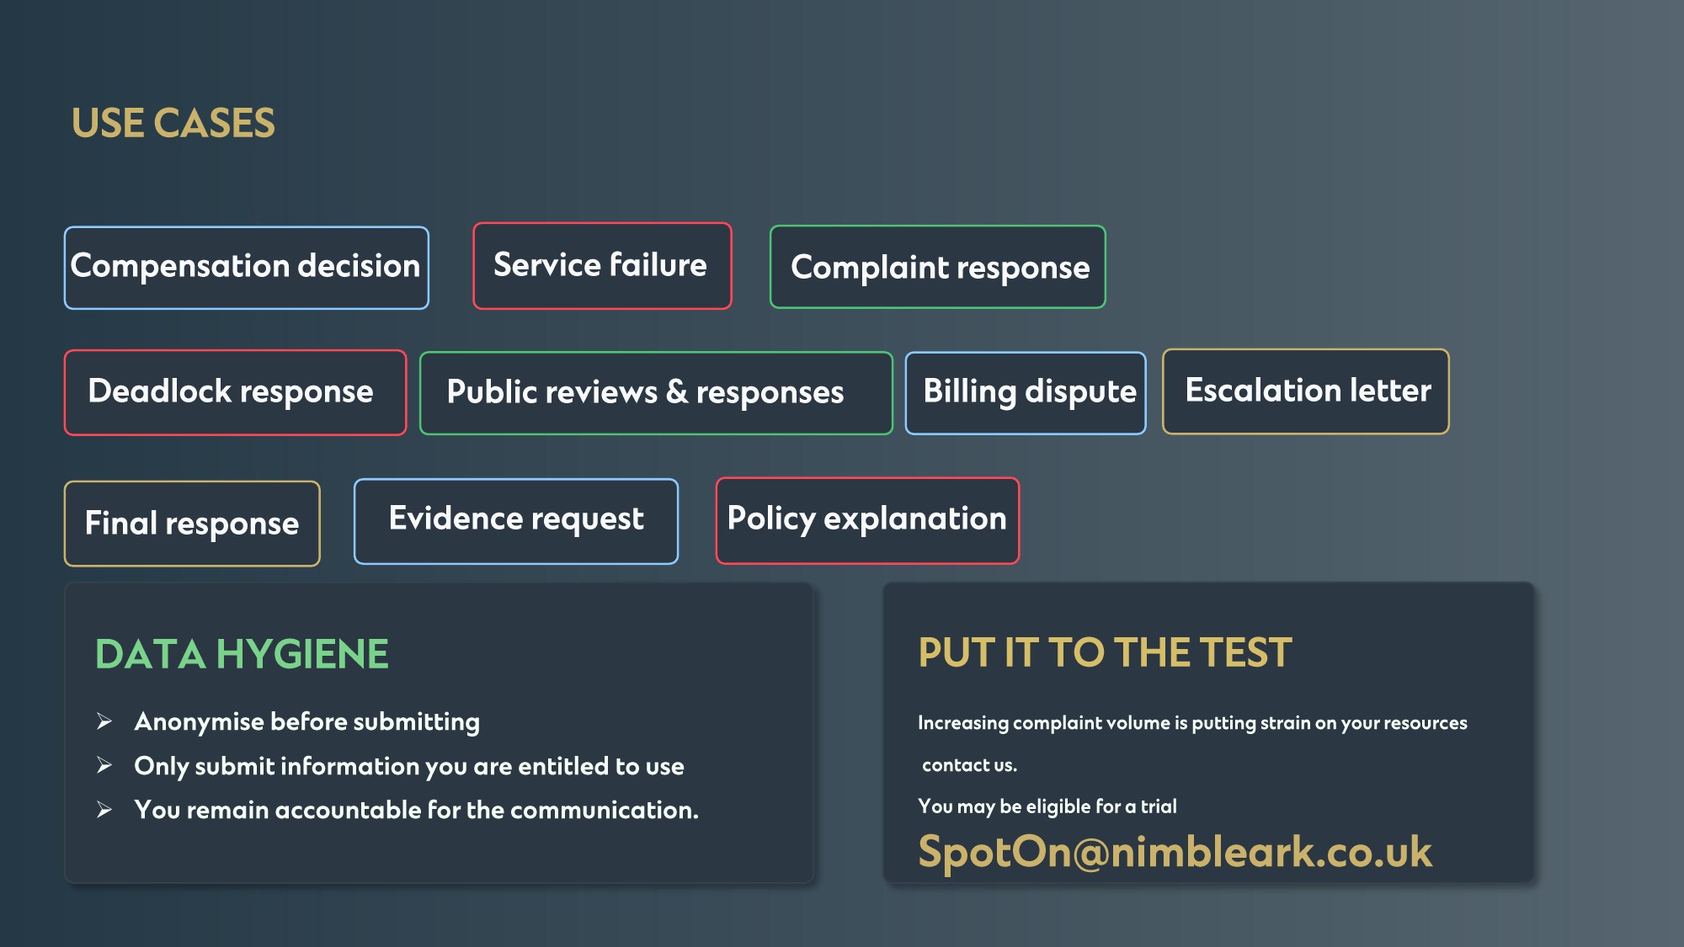This screenshot has height=947, width=1684.
Task: Click 'Only submit information you are entitled to use'
Action: point(409,767)
